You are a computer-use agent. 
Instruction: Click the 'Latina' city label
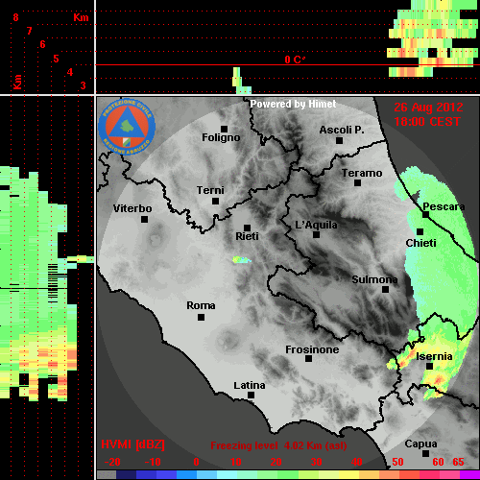tap(250, 385)
